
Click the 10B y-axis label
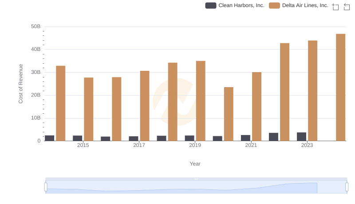pyautogui.click(x=36, y=118)
